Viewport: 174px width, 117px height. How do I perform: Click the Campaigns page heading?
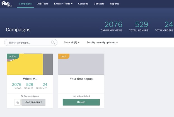(18, 30)
